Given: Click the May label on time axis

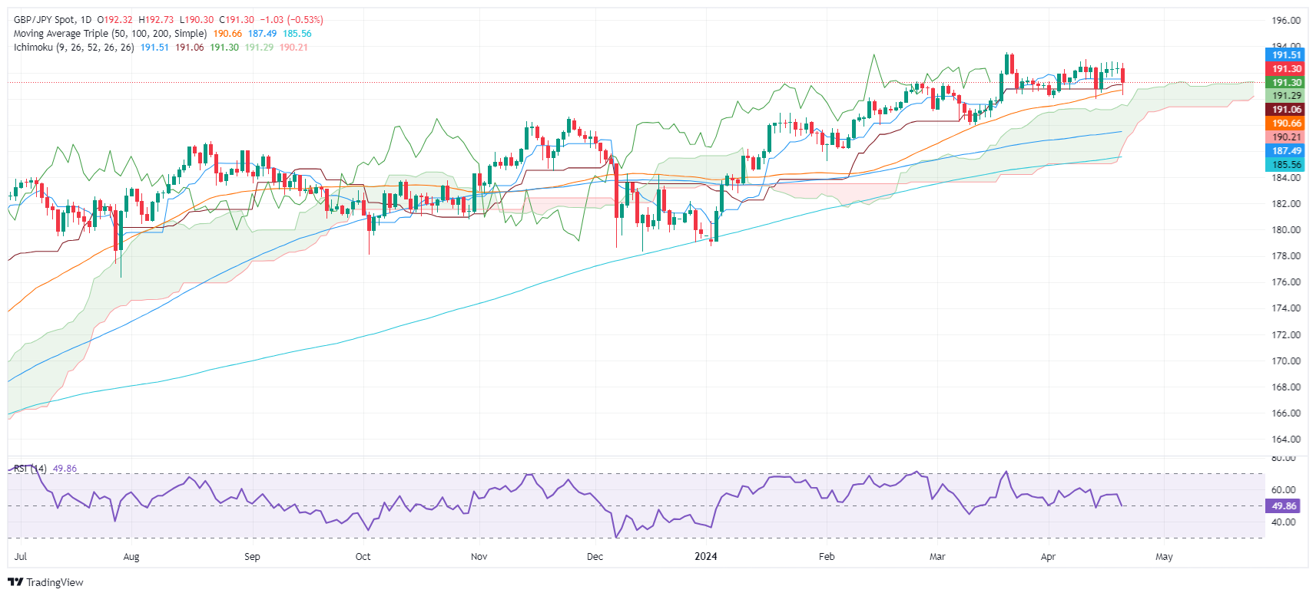Looking at the screenshot, I should click(1164, 557).
